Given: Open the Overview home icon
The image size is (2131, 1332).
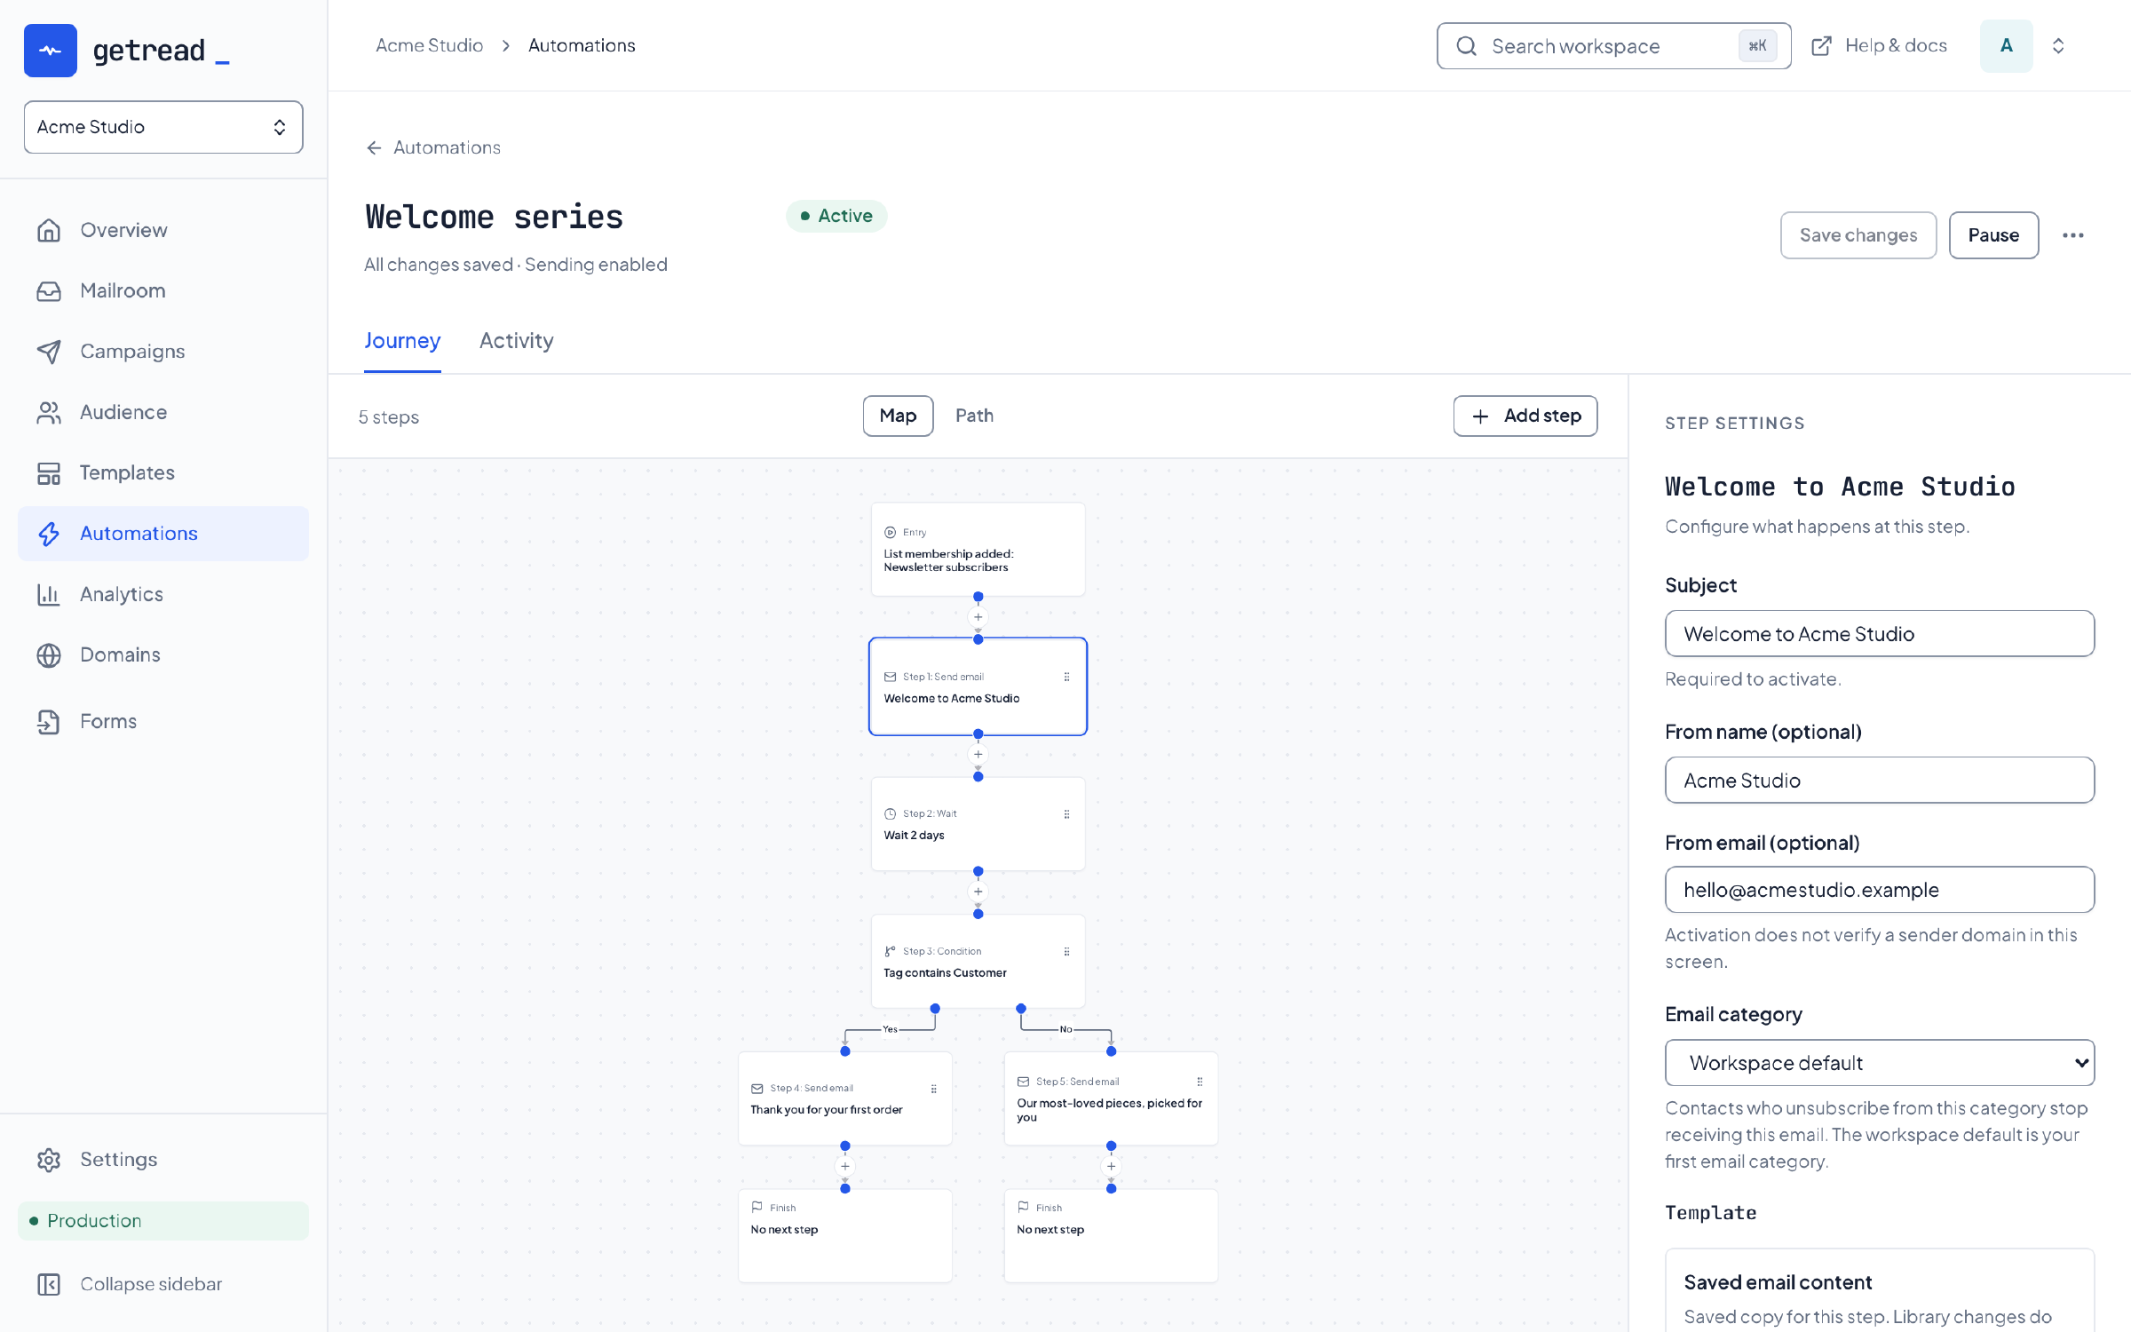Looking at the screenshot, I should coord(49,230).
